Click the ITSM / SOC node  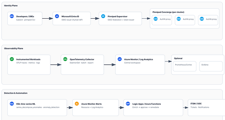click(x=206, y=107)
